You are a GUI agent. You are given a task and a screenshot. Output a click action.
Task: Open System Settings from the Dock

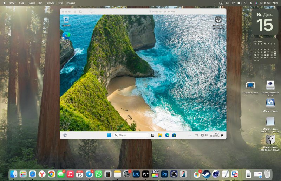coord(127,174)
